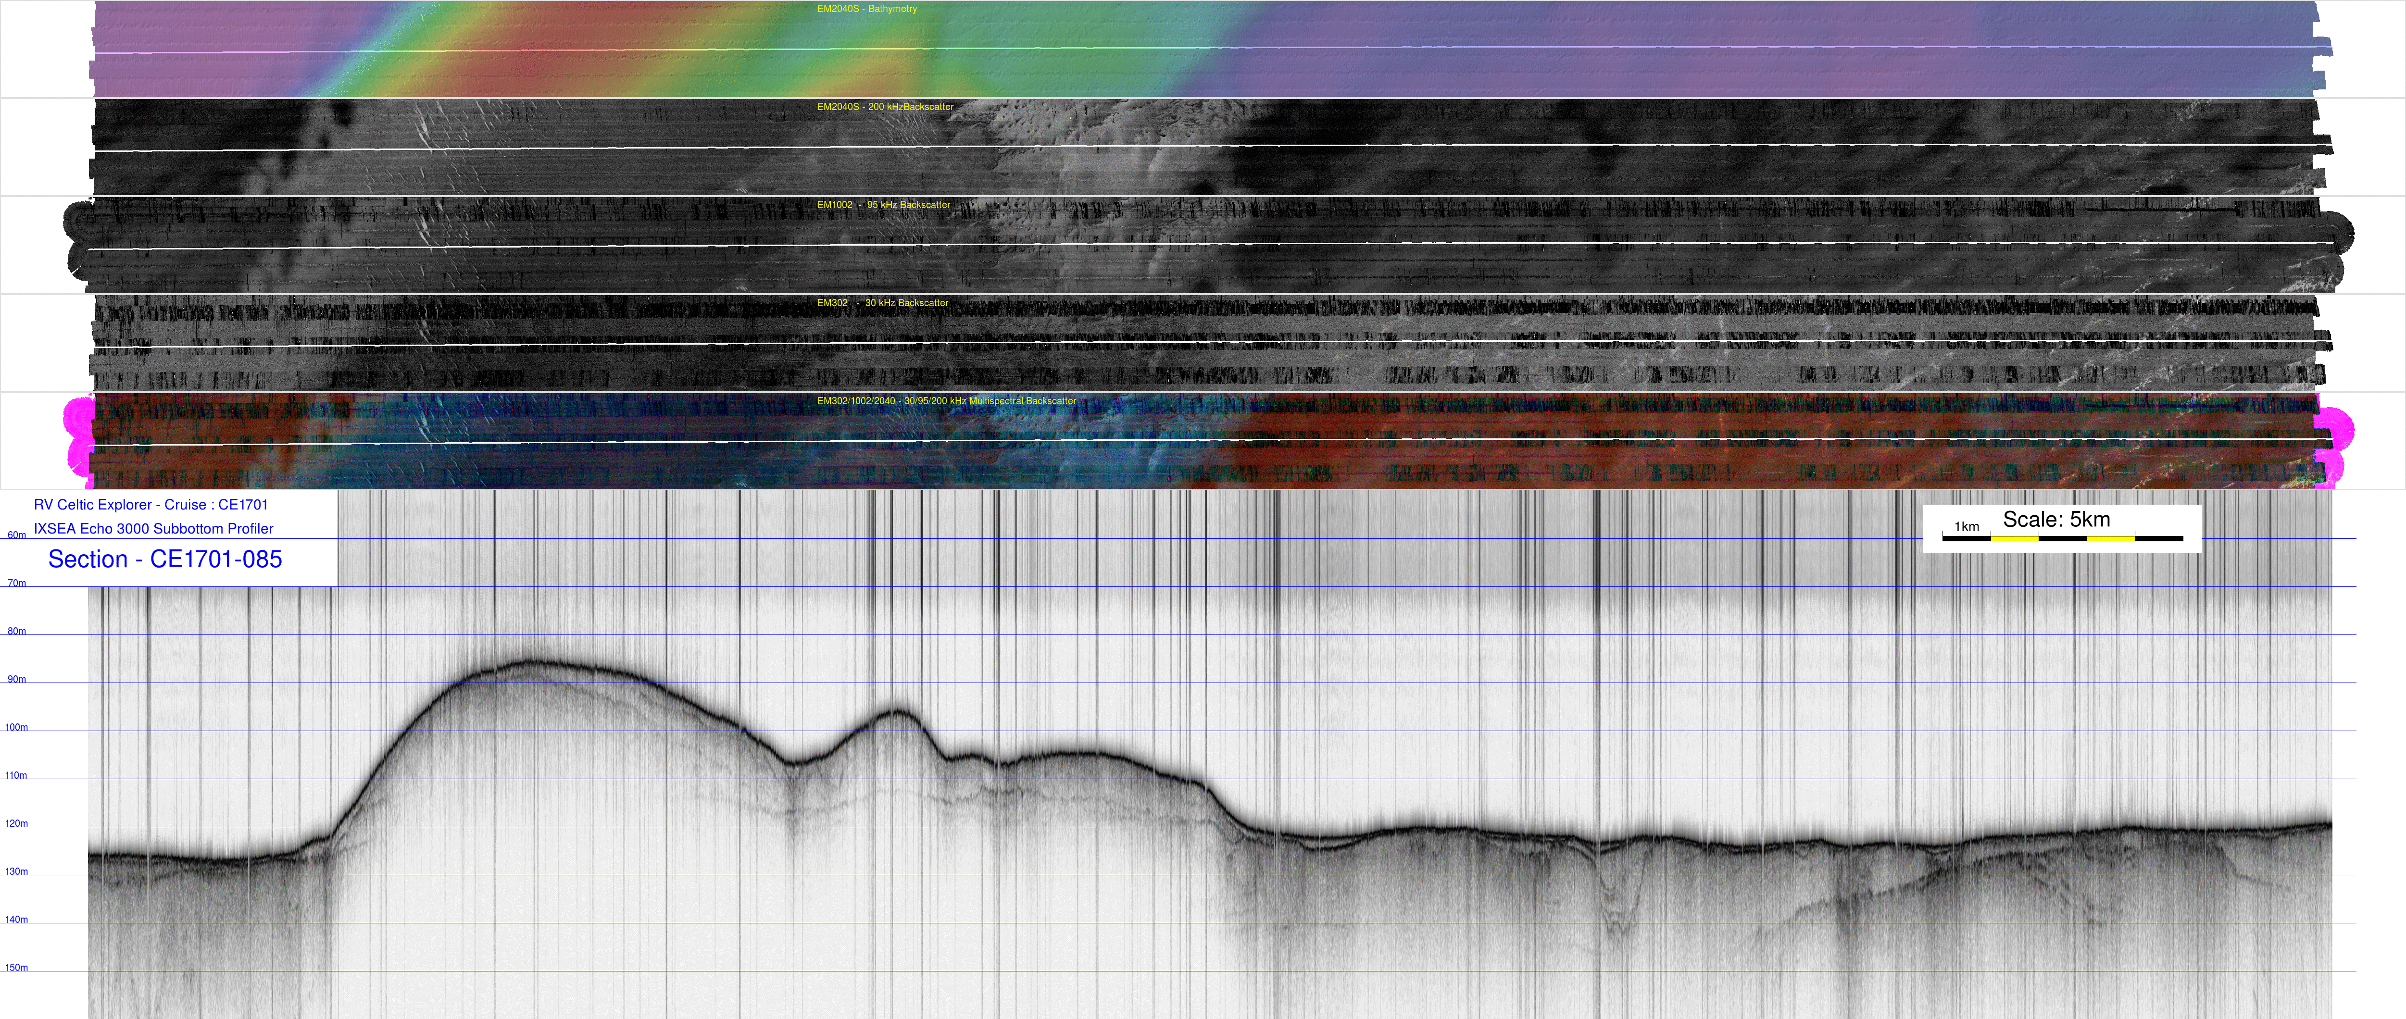Image resolution: width=2406 pixels, height=1019 pixels.
Task: Click the IXSEA Echo 3000 Subbottom Profiler text
Action: (x=153, y=529)
